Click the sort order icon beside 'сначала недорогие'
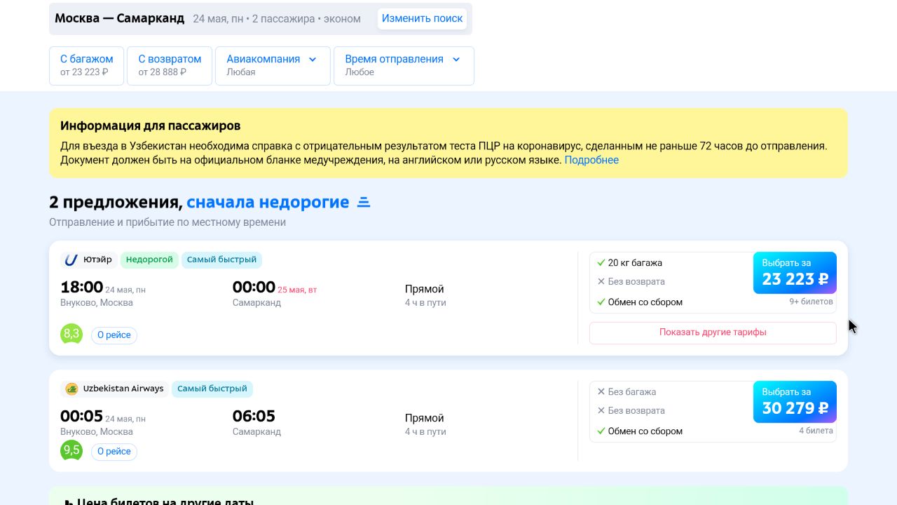Screen dimensions: 897x505 coord(363,203)
